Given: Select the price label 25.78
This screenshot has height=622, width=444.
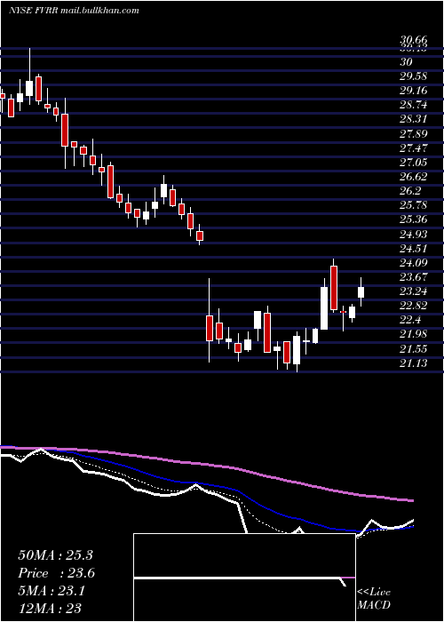Looking at the screenshot, I should (x=414, y=205).
